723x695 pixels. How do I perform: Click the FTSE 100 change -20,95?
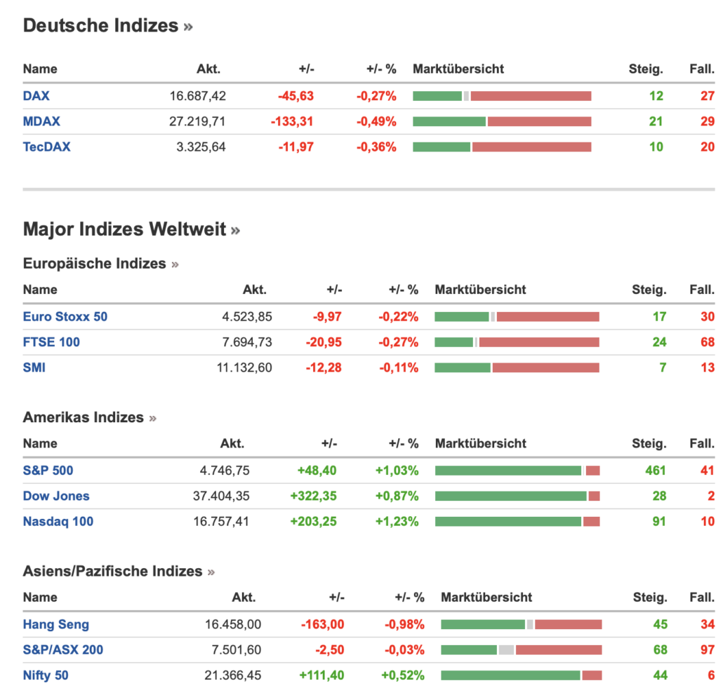[x=324, y=342]
